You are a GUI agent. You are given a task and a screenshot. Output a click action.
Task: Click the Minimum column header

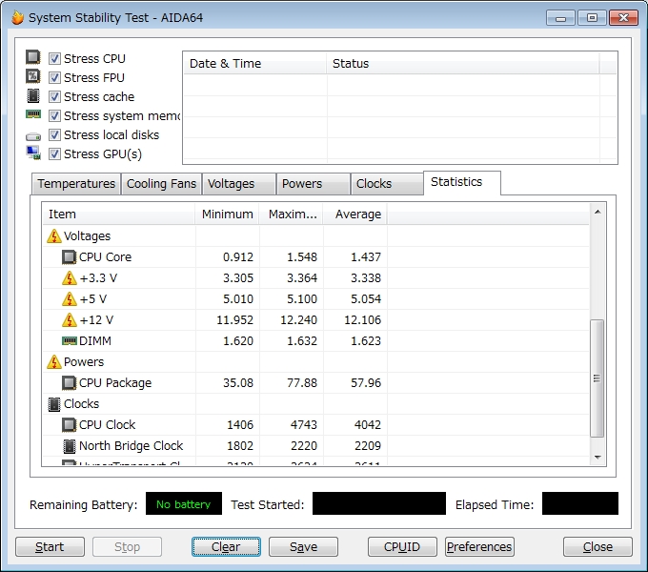(x=227, y=214)
